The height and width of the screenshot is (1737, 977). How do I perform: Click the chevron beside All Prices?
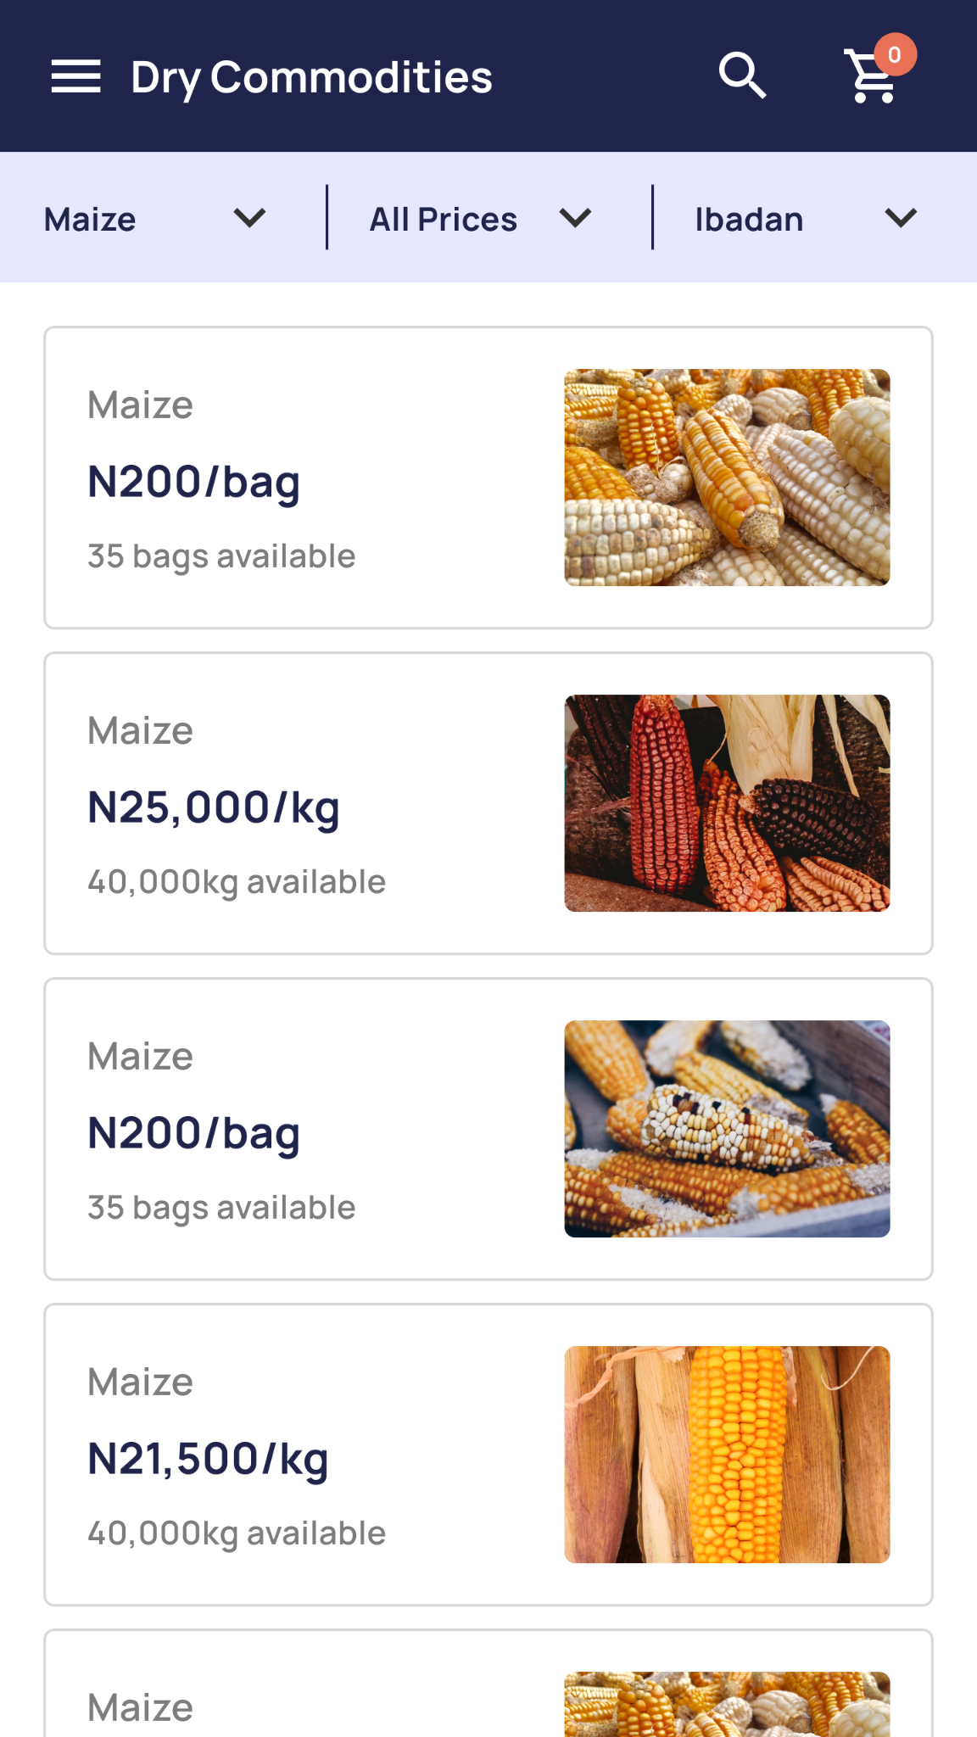(575, 219)
